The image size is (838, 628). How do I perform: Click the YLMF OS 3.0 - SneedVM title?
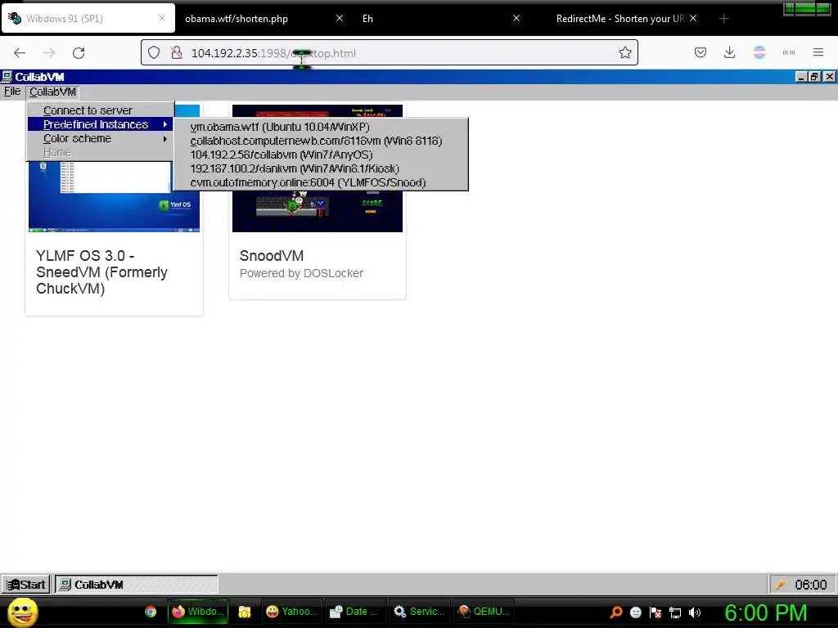(101, 271)
